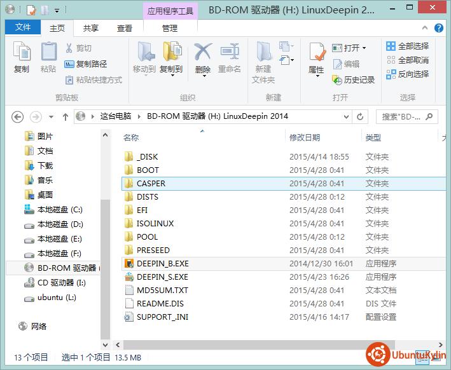Expand the Open (打开) dropdown arrow
Screen dimensions: 451x370
[364, 48]
